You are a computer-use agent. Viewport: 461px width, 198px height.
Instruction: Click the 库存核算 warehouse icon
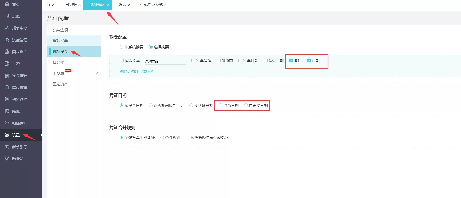coord(7,87)
